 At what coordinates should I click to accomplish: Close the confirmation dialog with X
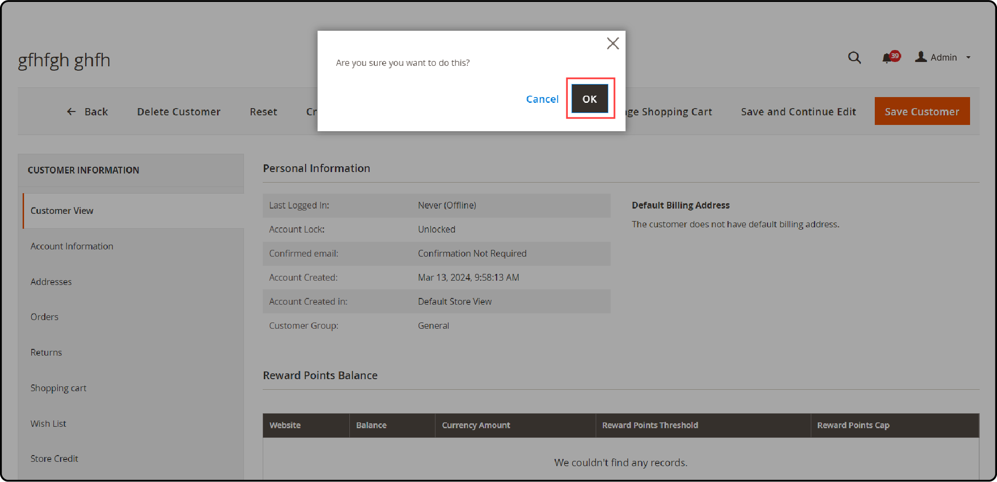613,44
